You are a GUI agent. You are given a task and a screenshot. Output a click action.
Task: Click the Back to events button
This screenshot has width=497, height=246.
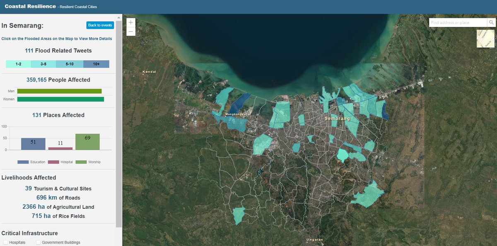tap(100, 25)
